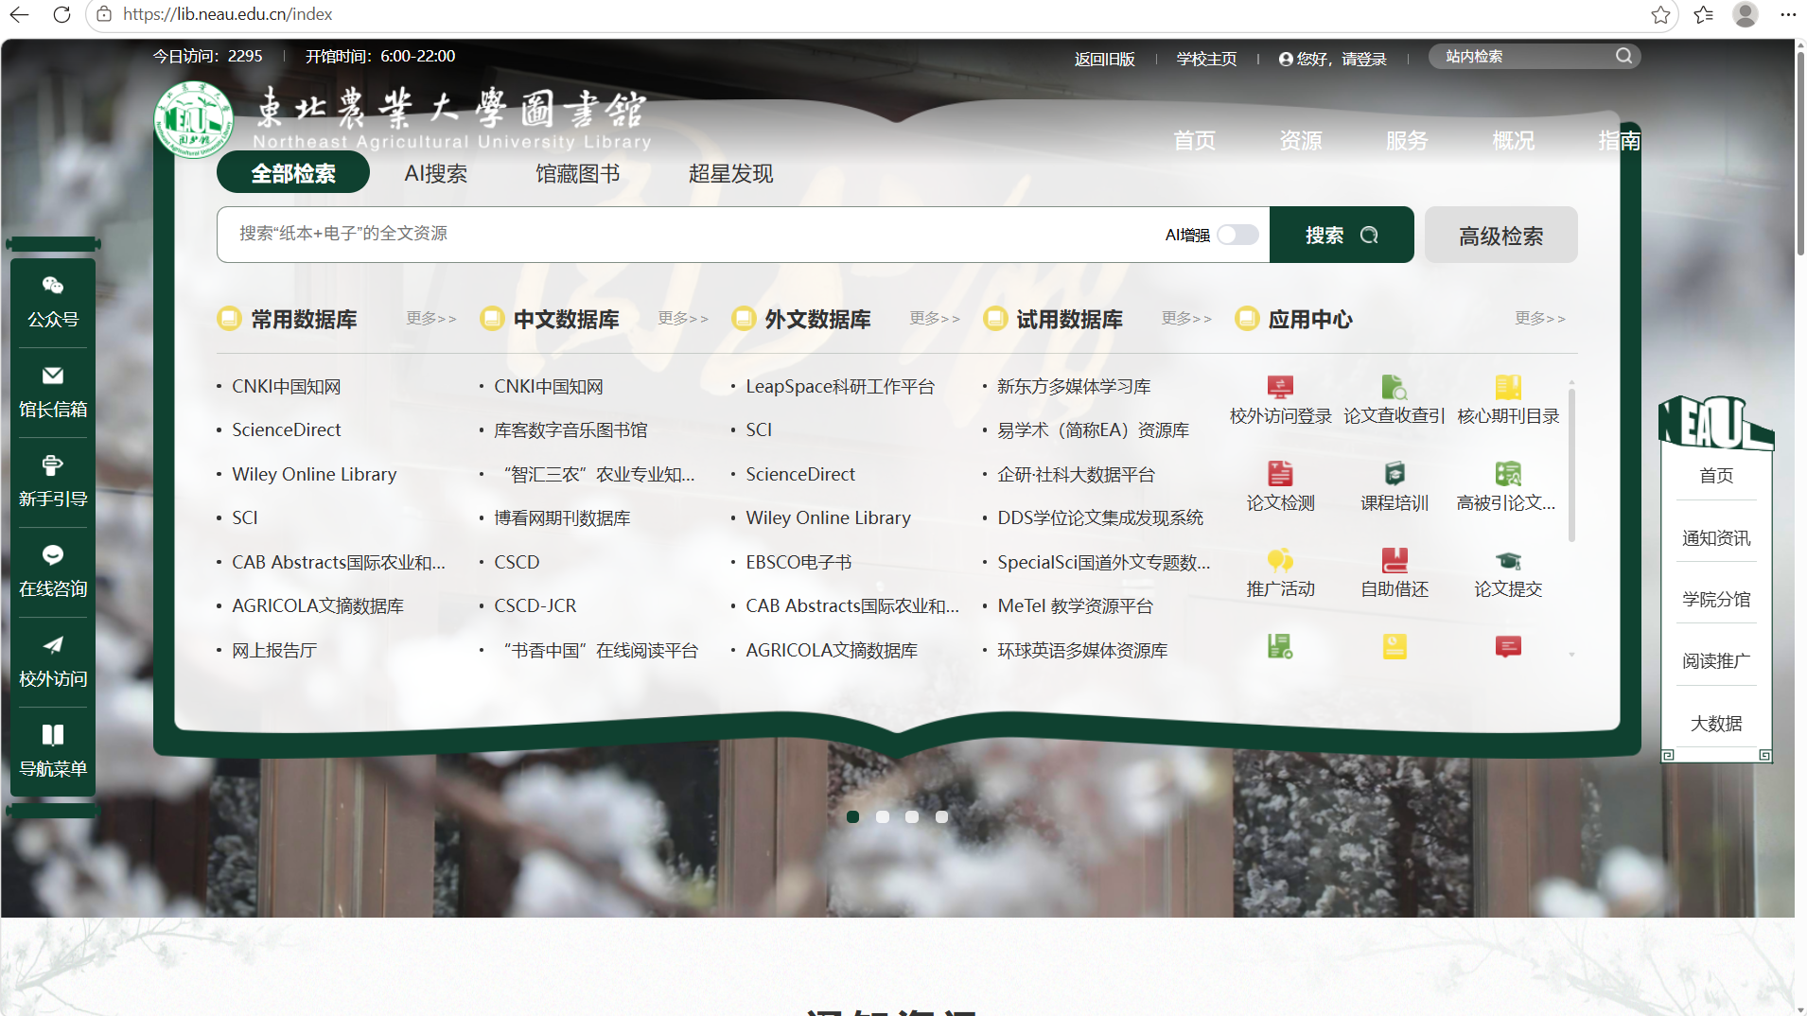Open the WeChat 公众号 sidebar icon

tap(53, 286)
